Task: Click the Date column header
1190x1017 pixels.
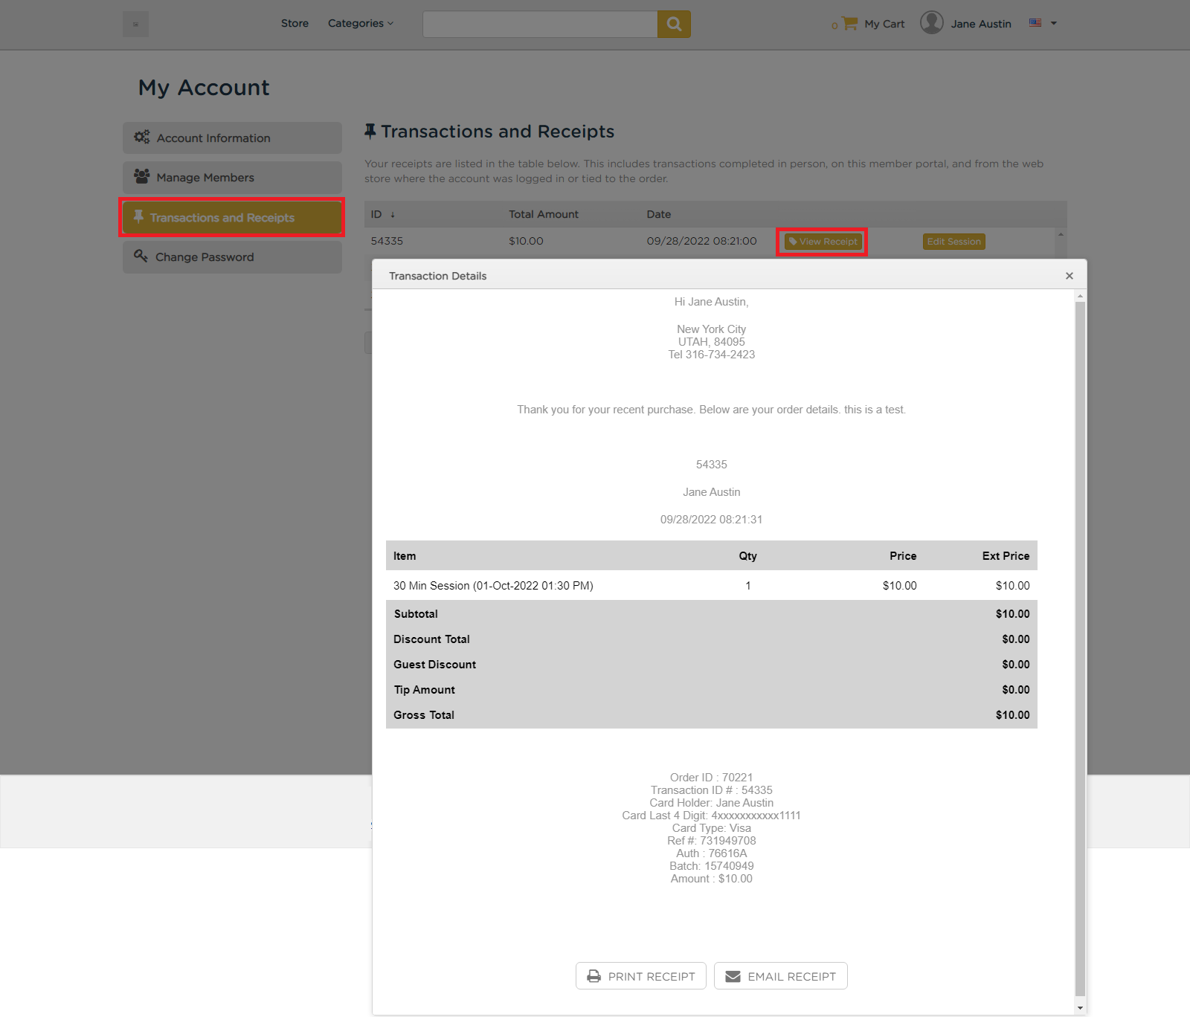Action: tap(658, 214)
